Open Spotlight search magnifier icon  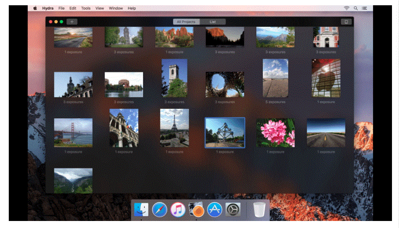click(x=356, y=8)
